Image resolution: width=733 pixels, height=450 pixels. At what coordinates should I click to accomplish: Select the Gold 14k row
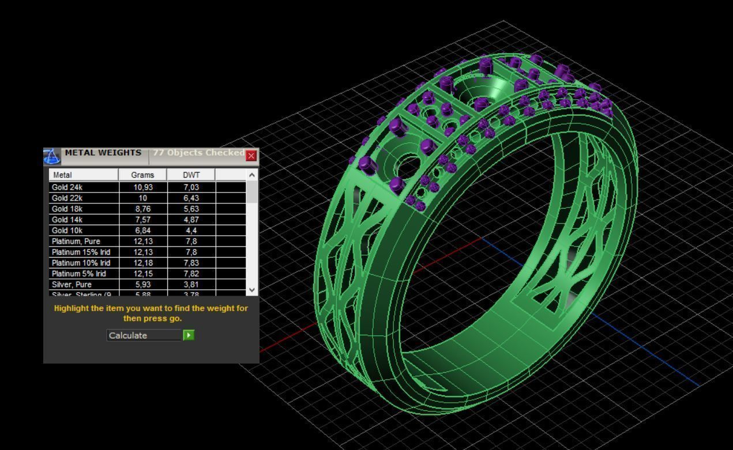tap(148, 220)
